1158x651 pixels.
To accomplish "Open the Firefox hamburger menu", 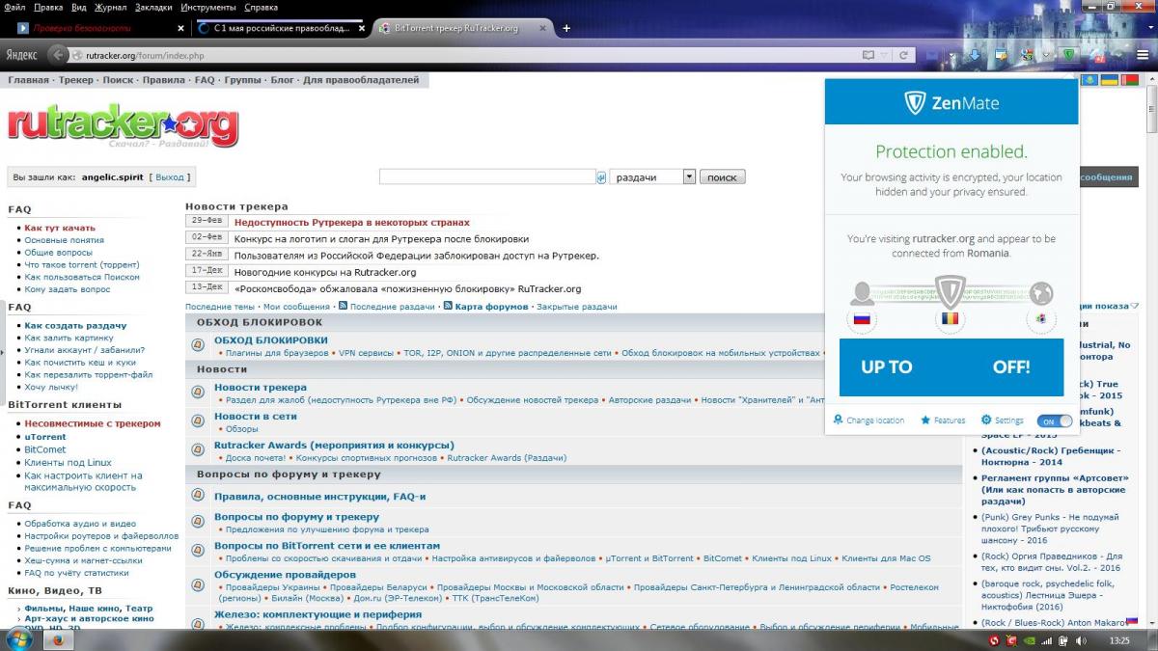I will [x=1142, y=55].
